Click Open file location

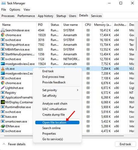coord(57,122)
